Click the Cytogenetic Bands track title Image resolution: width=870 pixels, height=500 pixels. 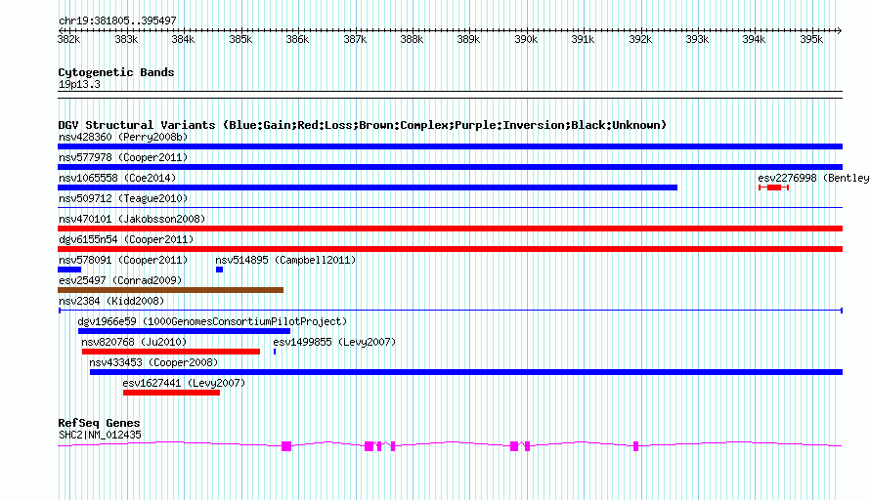[x=116, y=72]
